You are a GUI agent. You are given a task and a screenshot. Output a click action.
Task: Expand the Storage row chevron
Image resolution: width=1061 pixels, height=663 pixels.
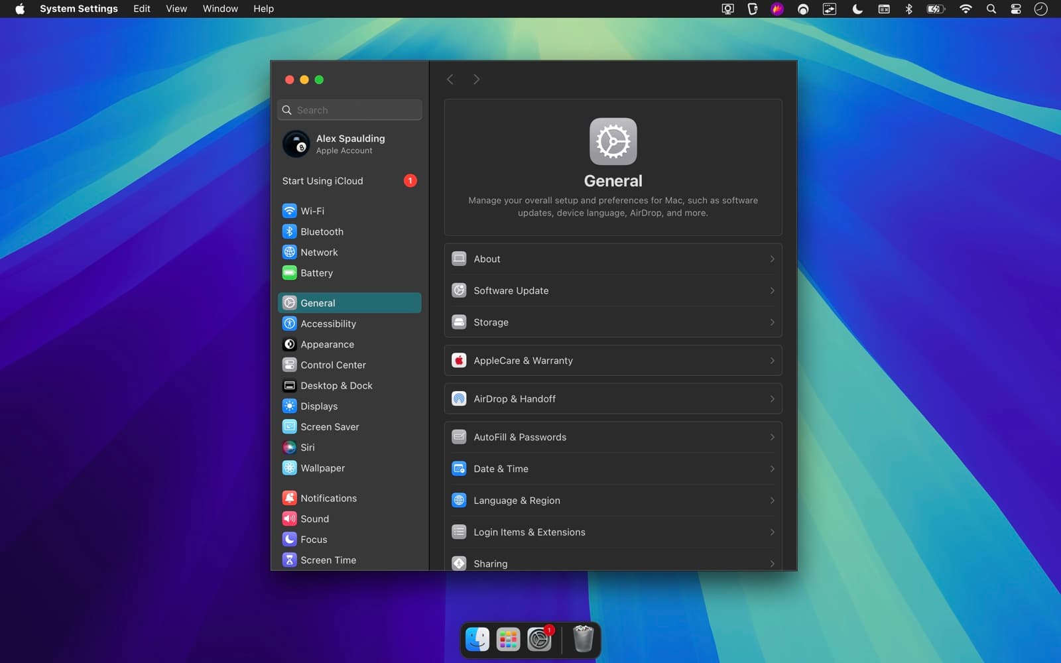[x=772, y=322]
